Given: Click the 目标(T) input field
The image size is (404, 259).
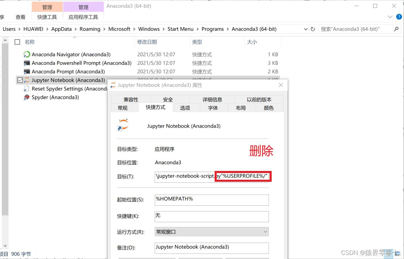Looking at the screenshot, I should [x=212, y=177].
